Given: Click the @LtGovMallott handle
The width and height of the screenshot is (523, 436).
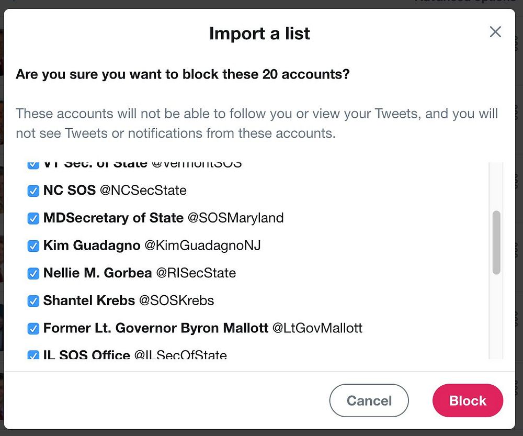Looking at the screenshot, I should click(317, 329).
